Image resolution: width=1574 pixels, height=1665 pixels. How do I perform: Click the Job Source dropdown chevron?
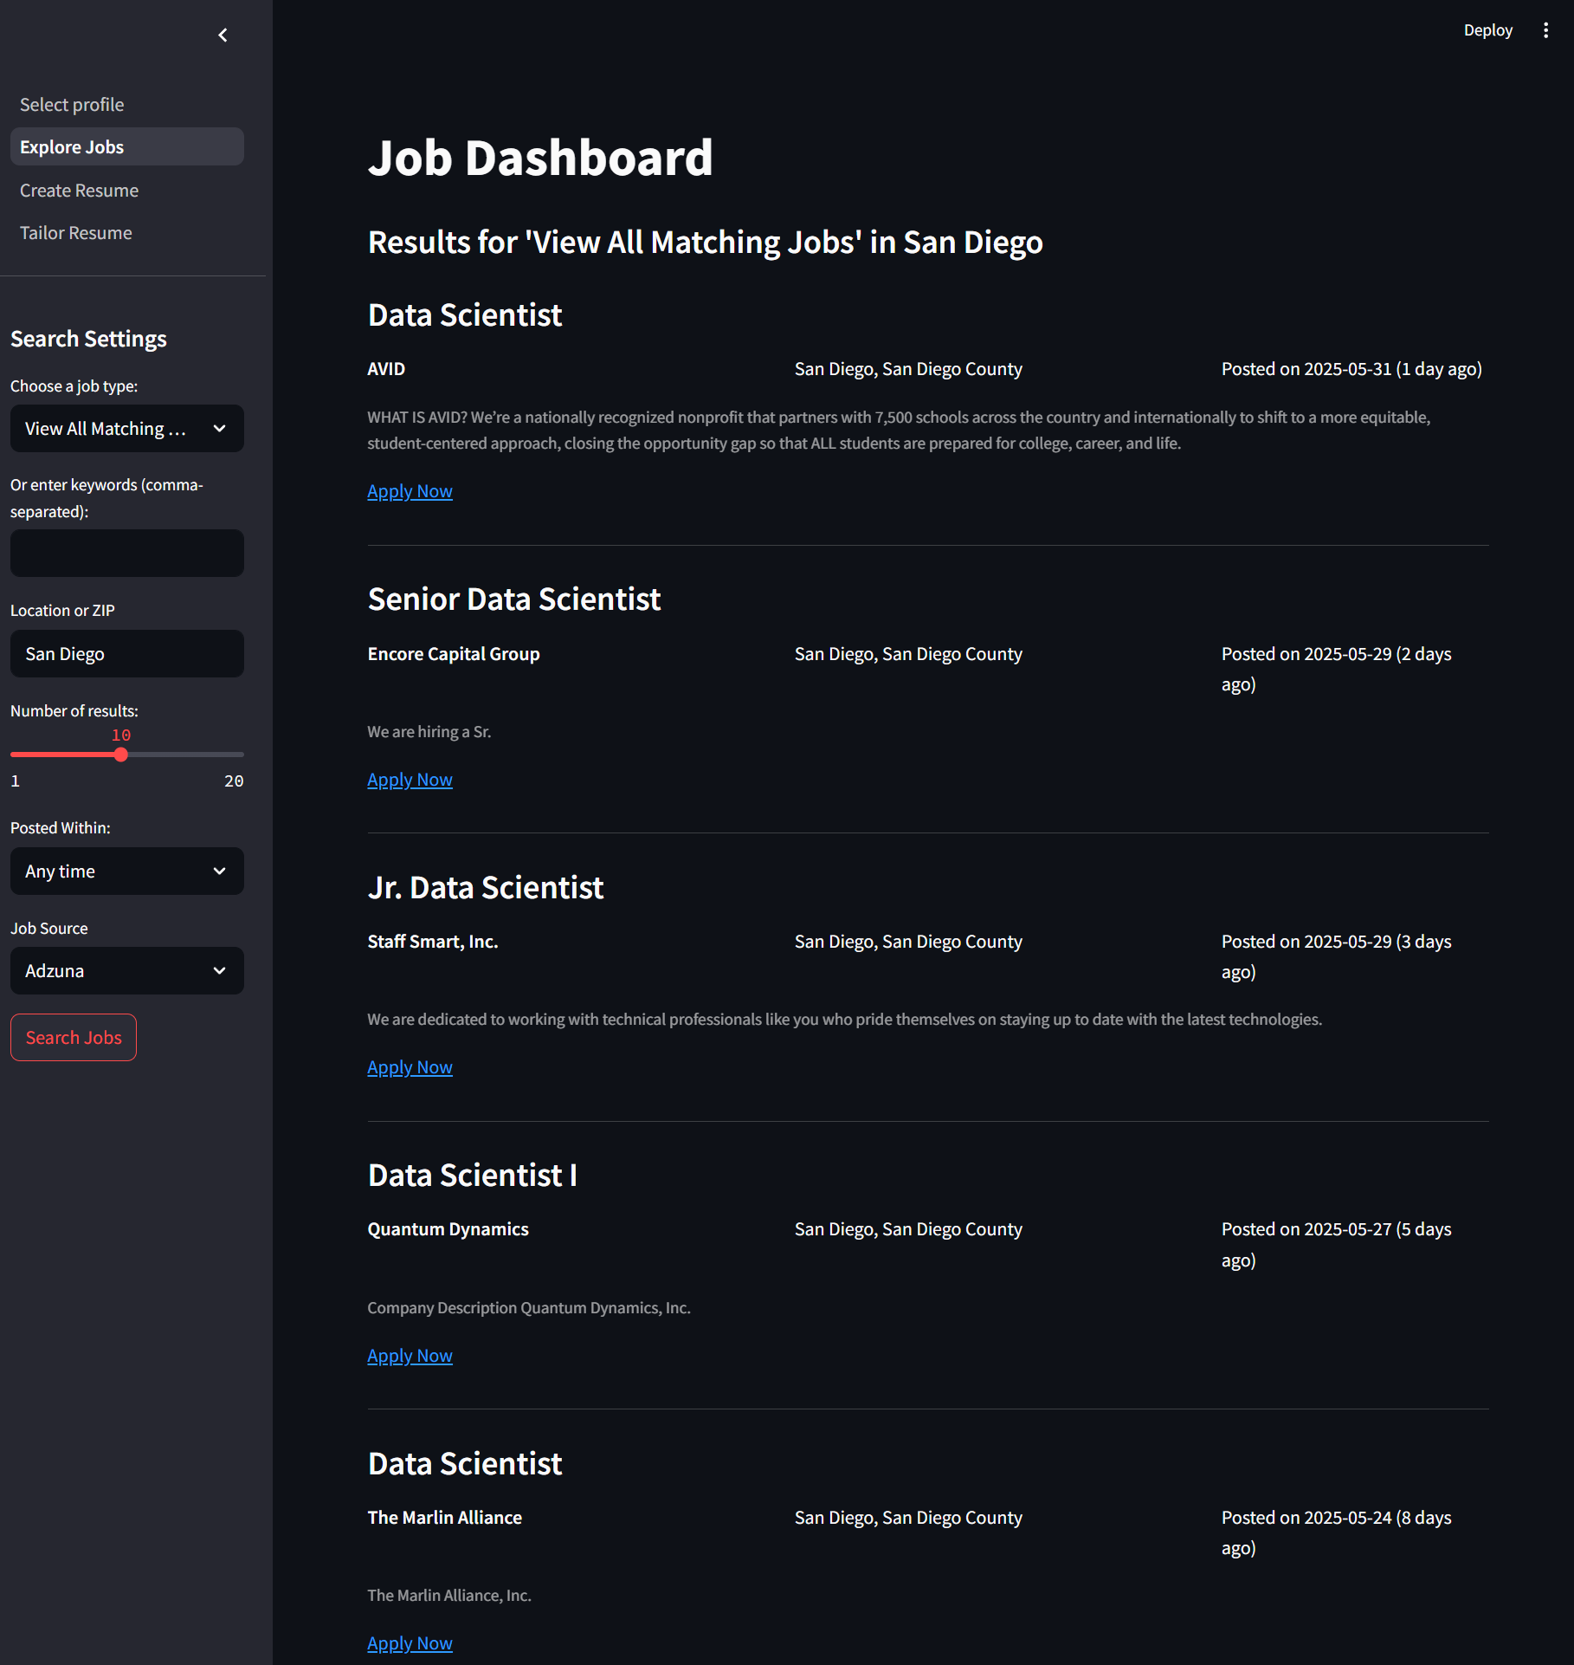point(219,970)
